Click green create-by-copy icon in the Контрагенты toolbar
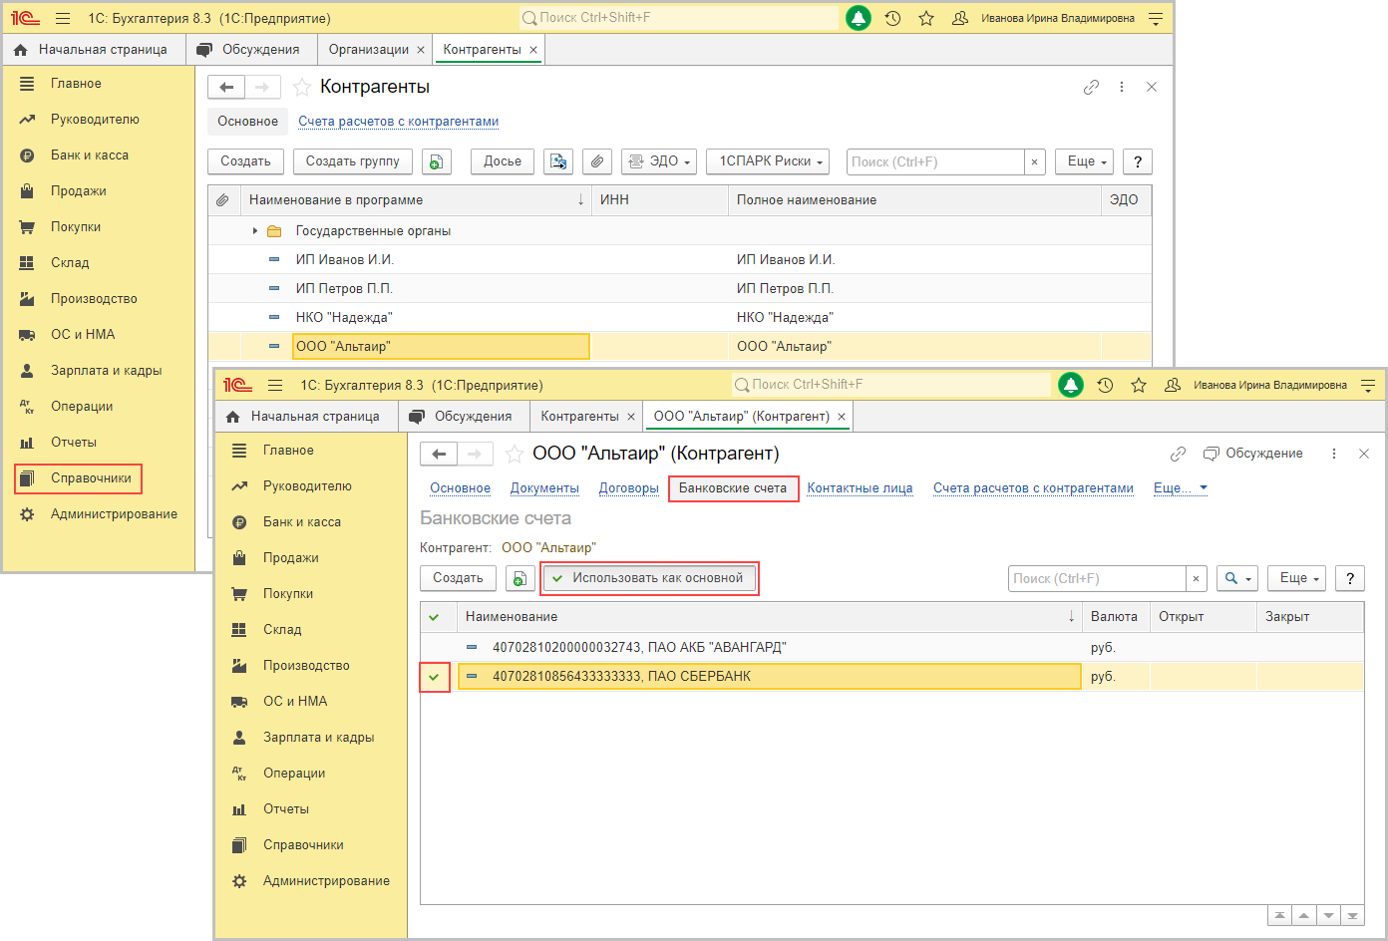Screen dimensions: 1388x941 (437, 161)
